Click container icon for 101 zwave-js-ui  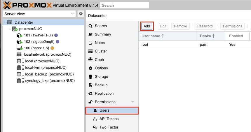pyautogui.click(x=19, y=35)
